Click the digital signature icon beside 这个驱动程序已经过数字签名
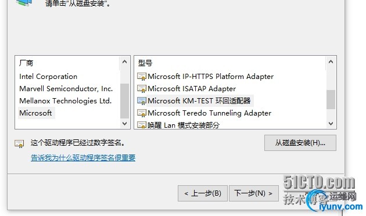The height and width of the screenshot is (216, 366). (x=19, y=143)
